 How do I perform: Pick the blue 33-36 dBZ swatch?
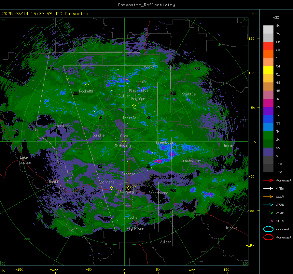(x=268, y=119)
